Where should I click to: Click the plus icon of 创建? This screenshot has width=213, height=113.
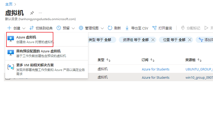point(9,28)
